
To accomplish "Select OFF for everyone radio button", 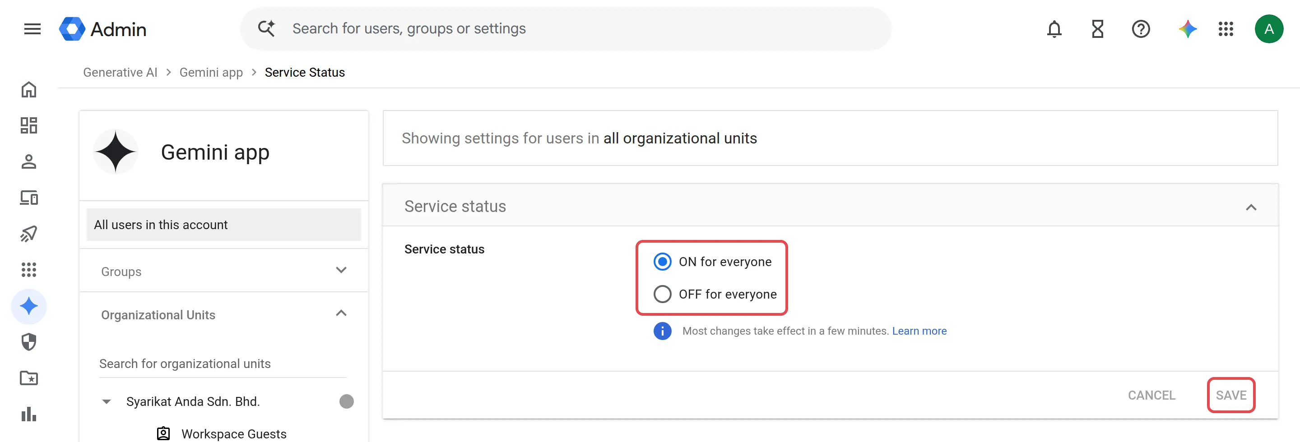I will (x=662, y=295).
